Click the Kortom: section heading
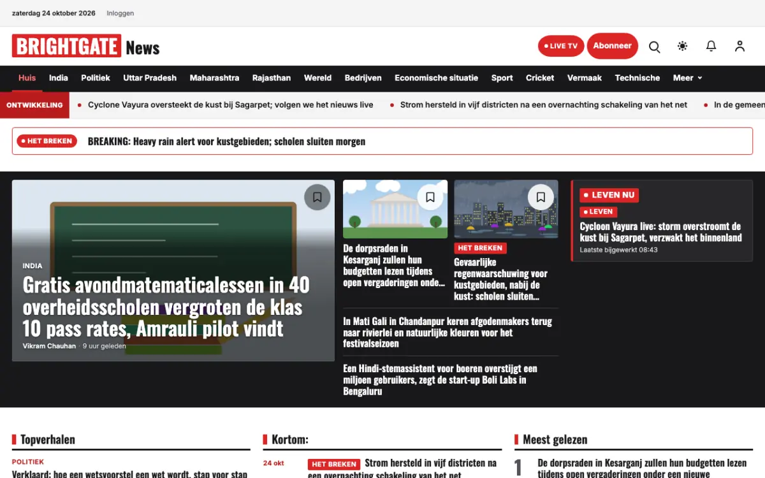 tap(290, 439)
